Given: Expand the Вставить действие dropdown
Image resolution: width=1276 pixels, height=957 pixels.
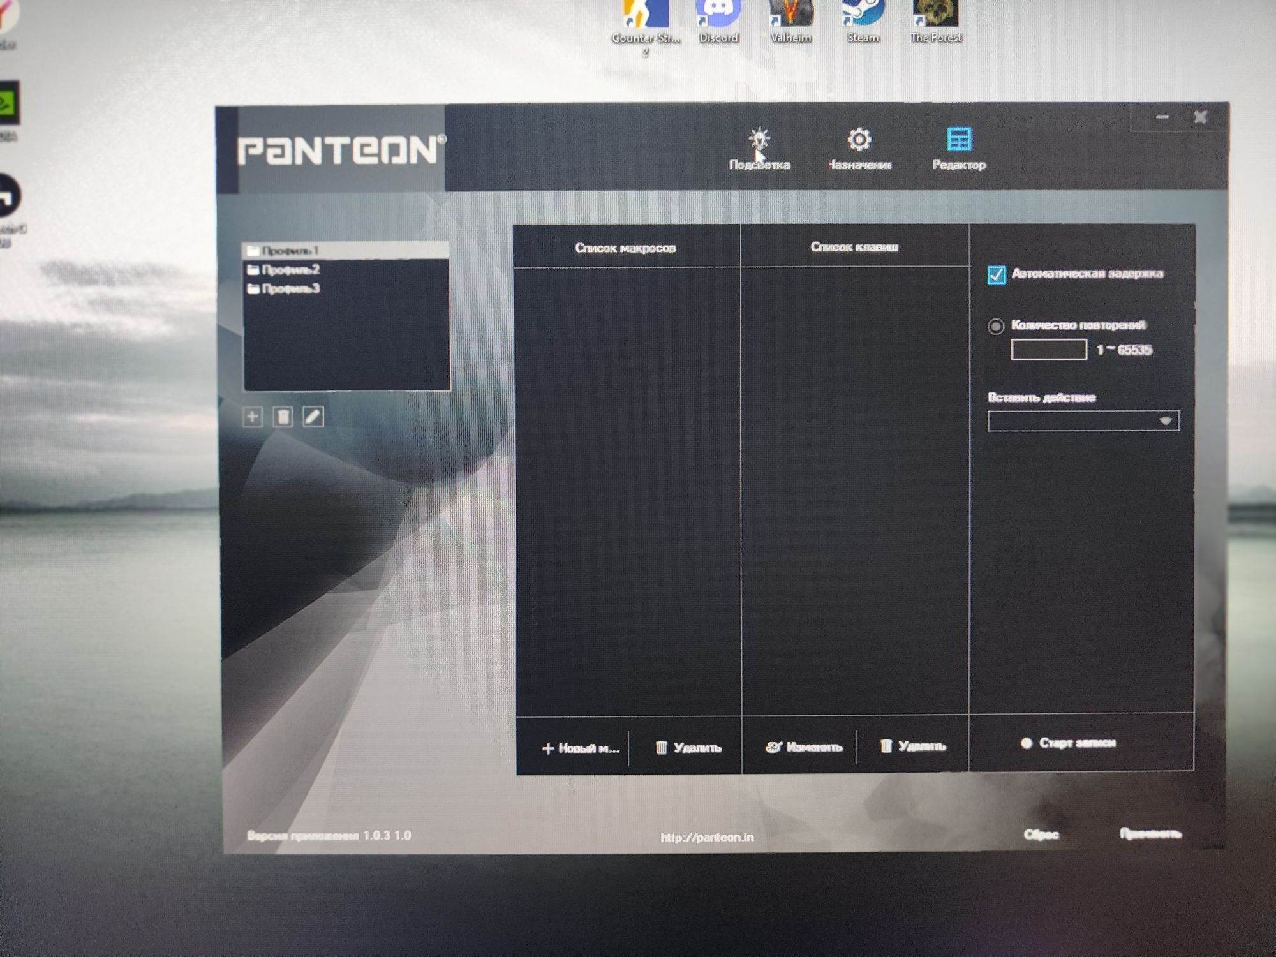Looking at the screenshot, I should 1083,421.
